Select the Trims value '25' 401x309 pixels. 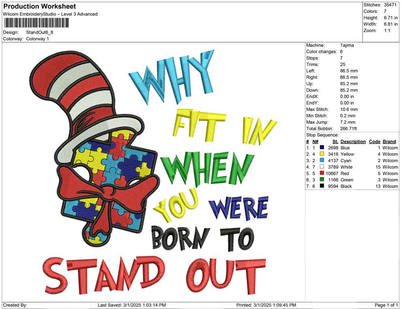click(x=343, y=64)
